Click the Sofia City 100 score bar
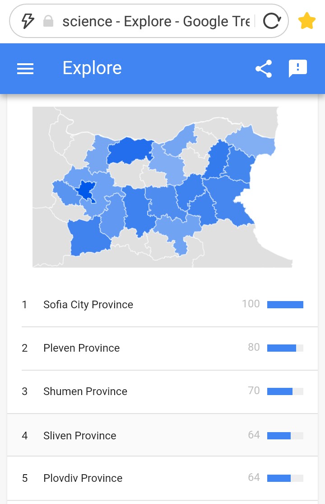This screenshot has height=504, width=325. pos(285,305)
